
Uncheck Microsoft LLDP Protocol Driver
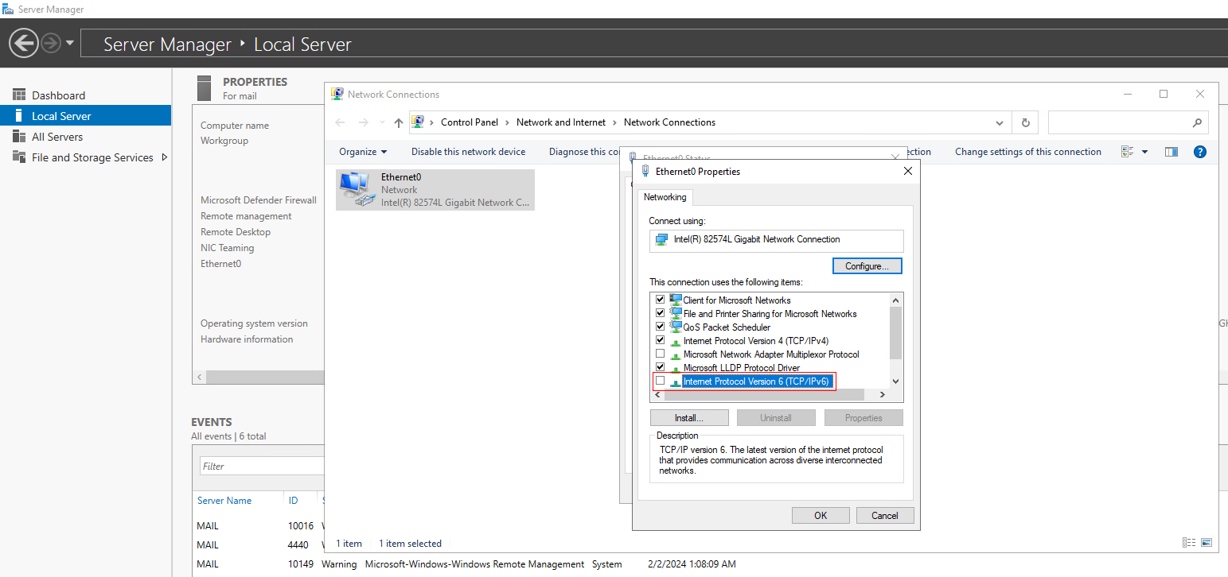pos(660,367)
